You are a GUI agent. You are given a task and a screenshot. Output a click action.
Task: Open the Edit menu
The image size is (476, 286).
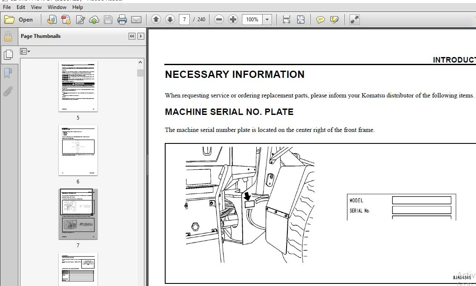(20, 7)
